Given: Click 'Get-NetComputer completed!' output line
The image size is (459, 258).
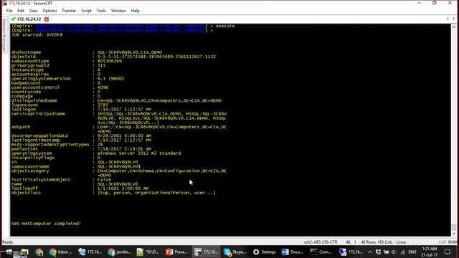Looking at the screenshot, I should pyautogui.click(x=46, y=224).
